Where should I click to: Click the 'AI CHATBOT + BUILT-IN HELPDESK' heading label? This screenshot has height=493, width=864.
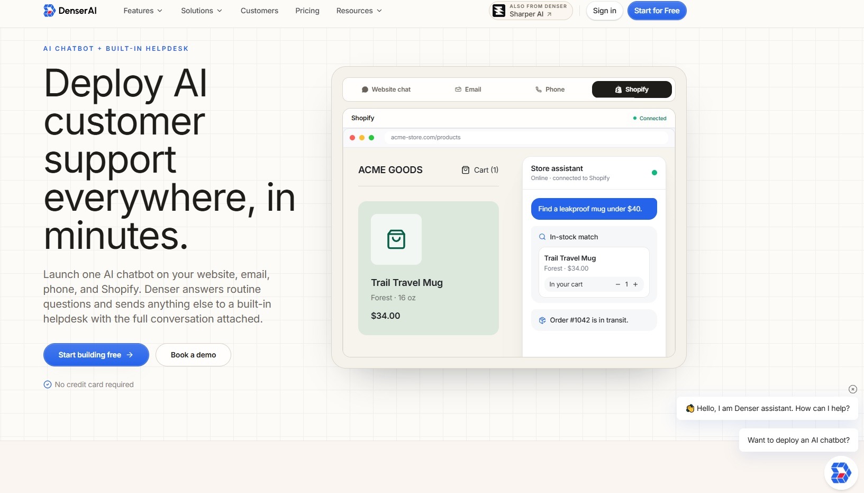tap(116, 49)
